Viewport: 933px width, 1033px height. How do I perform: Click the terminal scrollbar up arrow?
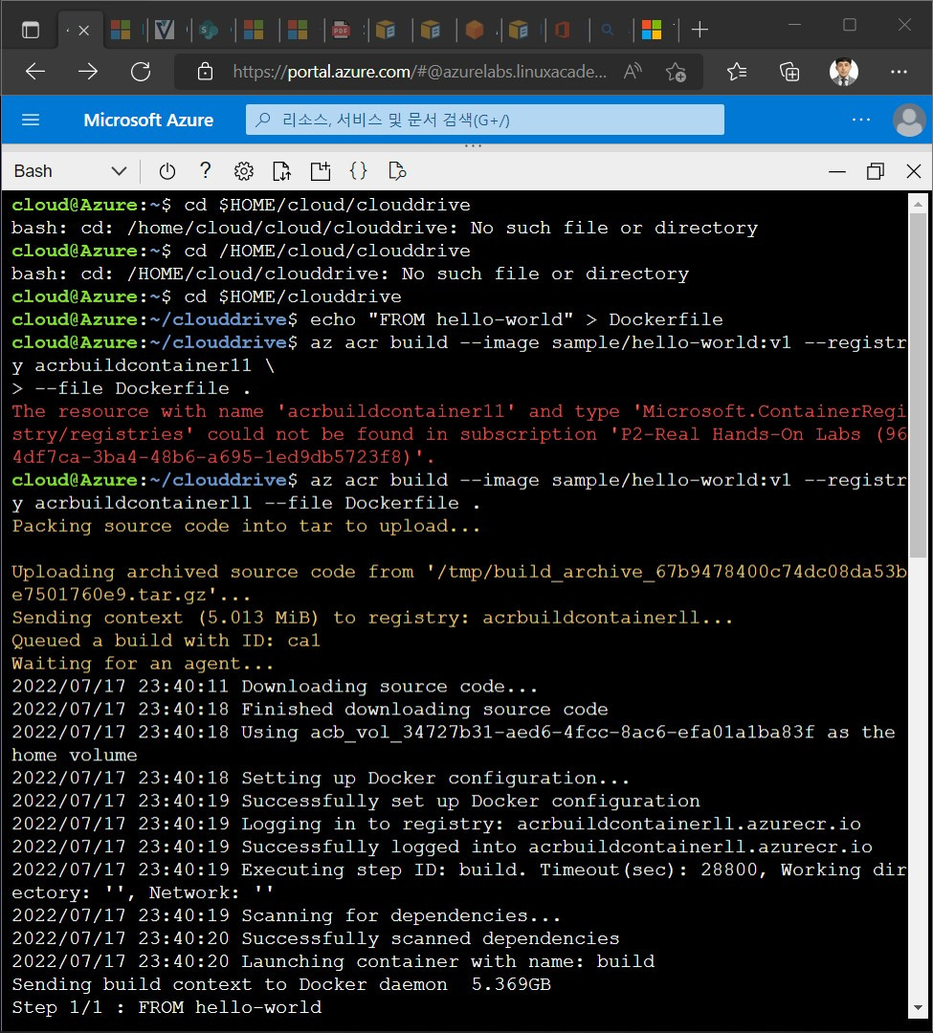coord(918,205)
